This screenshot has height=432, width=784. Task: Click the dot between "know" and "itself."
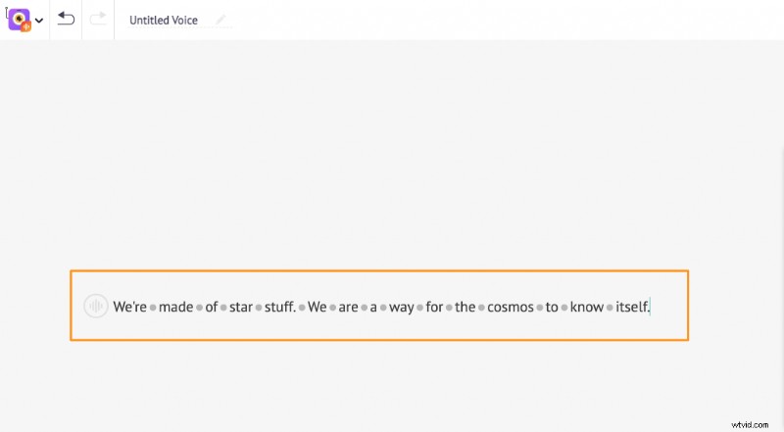pyautogui.click(x=610, y=307)
